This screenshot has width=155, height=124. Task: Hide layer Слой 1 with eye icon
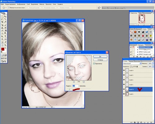[124, 84]
